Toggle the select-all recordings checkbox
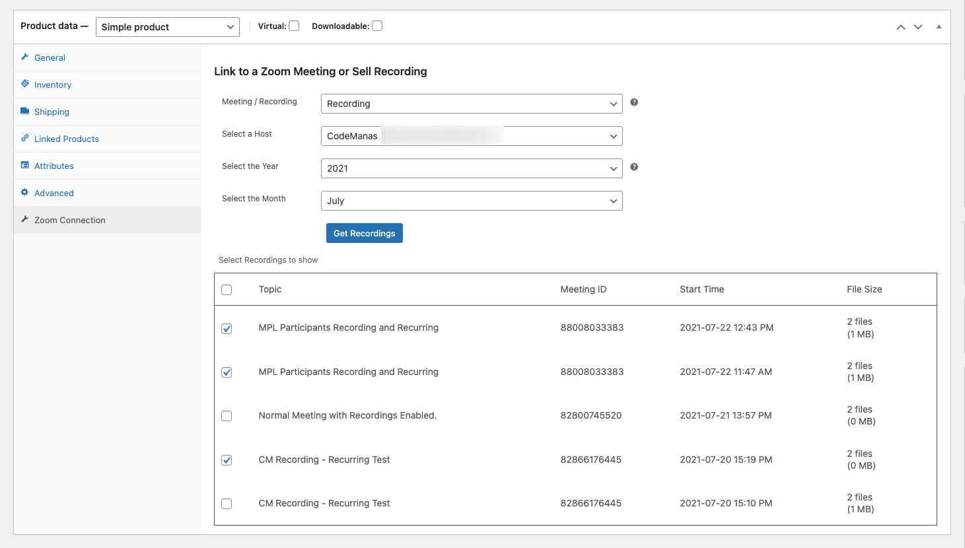The height and width of the screenshot is (548, 965). pos(227,290)
